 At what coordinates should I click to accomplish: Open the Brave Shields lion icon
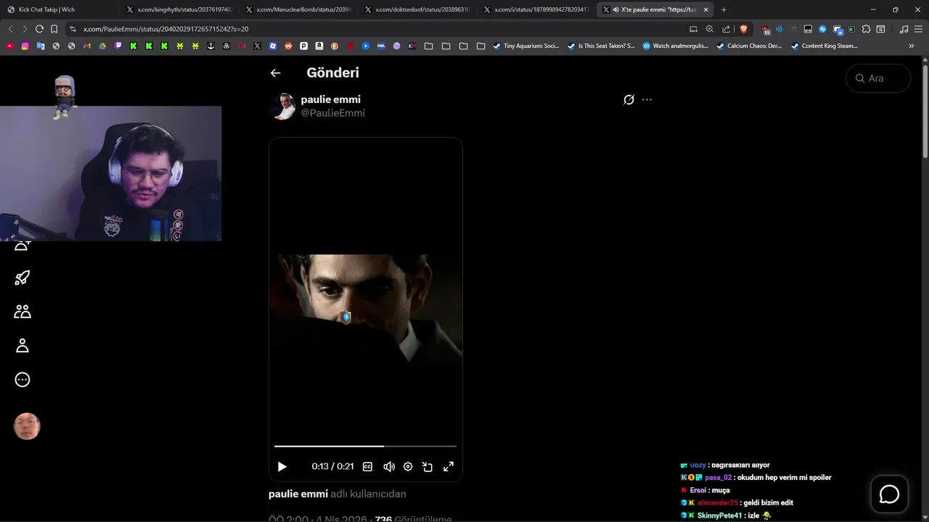(743, 29)
